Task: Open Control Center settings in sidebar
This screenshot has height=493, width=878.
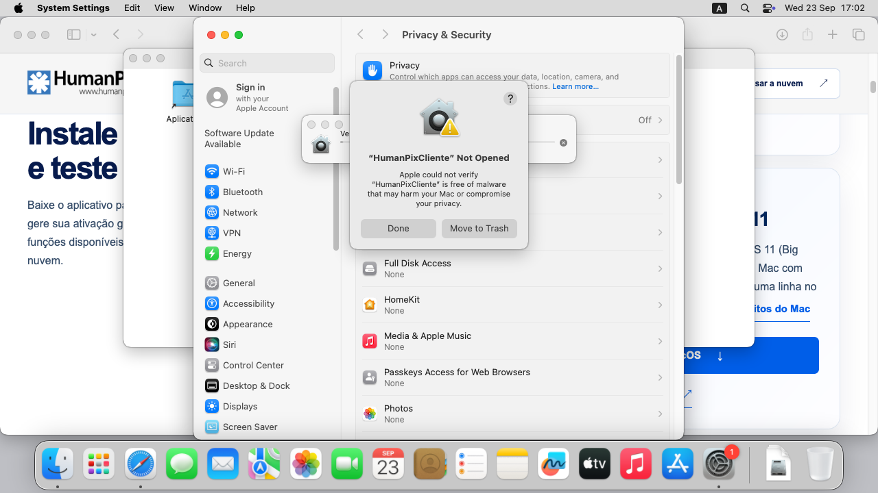Action: click(268, 365)
